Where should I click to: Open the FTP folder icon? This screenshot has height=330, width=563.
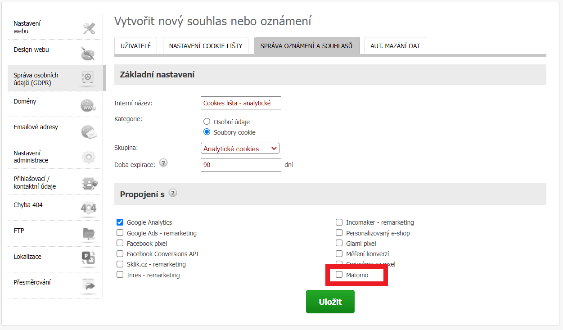[x=89, y=233]
